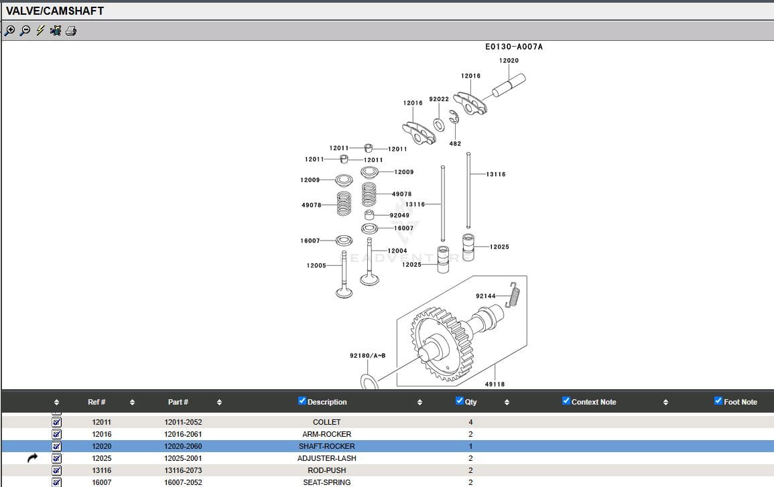Click callout 49118 on the camshaft diagram

tap(495, 385)
